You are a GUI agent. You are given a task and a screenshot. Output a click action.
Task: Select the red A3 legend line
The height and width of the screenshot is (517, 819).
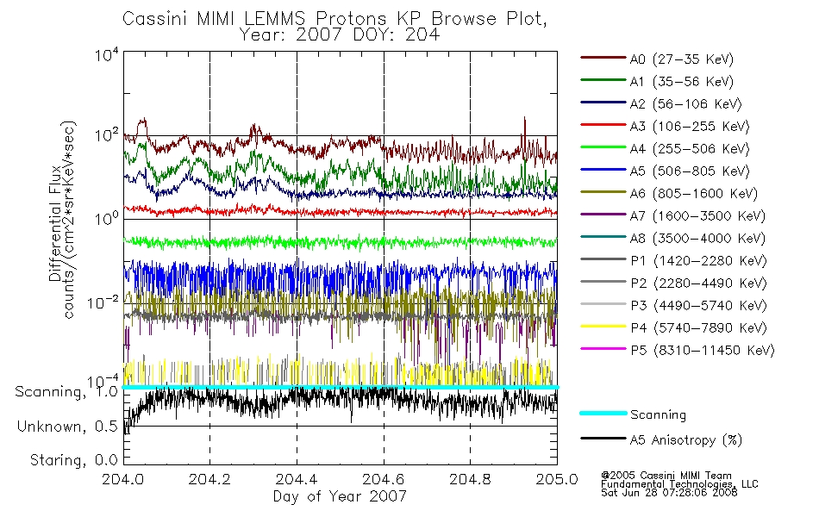[x=603, y=125]
